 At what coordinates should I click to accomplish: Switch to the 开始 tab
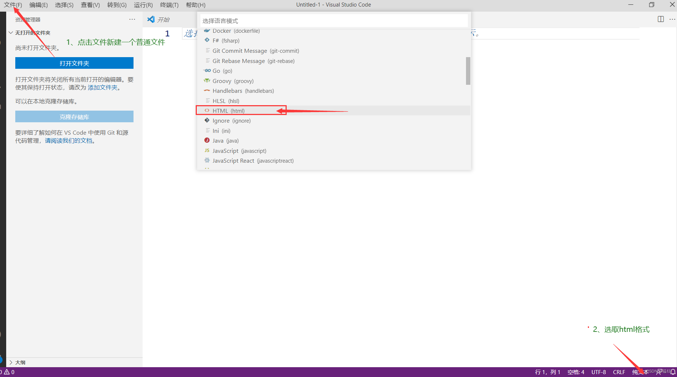pyautogui.click(x=162, y=19)
